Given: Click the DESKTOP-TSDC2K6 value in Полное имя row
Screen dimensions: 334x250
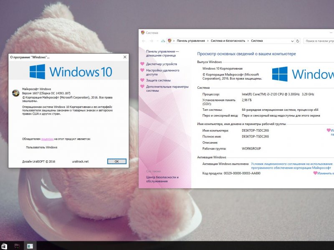Looking at the screenshot, I should click(x=256, y=137).
